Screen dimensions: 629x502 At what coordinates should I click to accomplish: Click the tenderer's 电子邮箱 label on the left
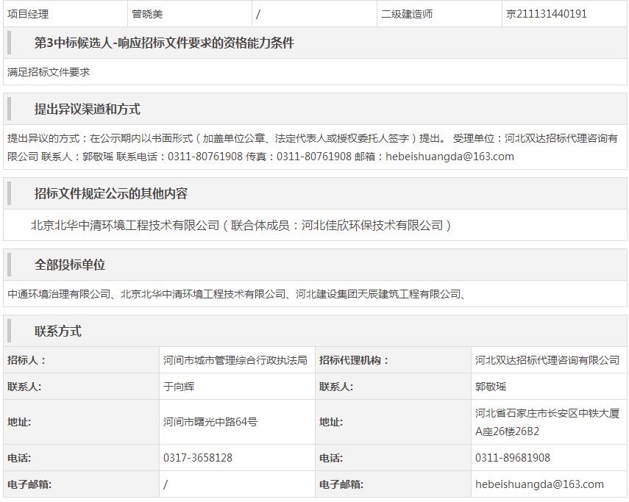click(x=29, y=484)
